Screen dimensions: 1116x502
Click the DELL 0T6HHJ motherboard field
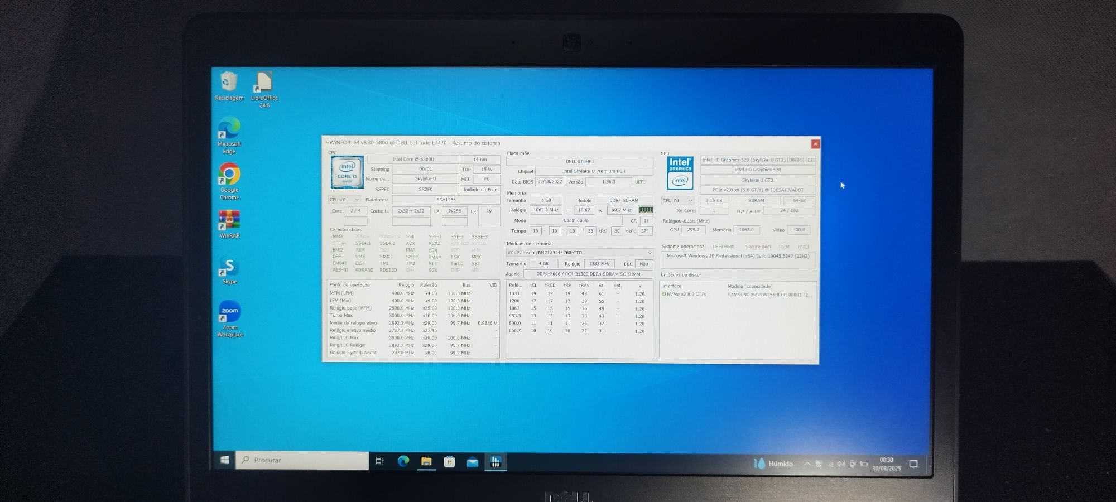(579, 161)
